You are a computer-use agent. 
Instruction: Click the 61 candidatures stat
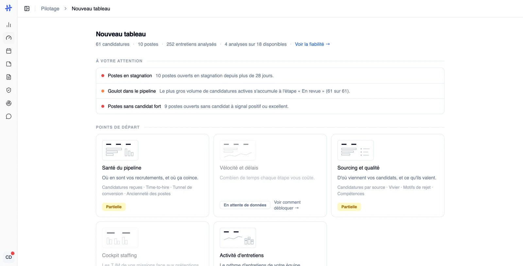pyautogui.click(x=112, y=44)
